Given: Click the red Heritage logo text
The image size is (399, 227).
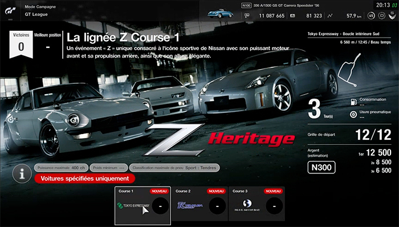Looking at the screenshot, I should point(251,139).
